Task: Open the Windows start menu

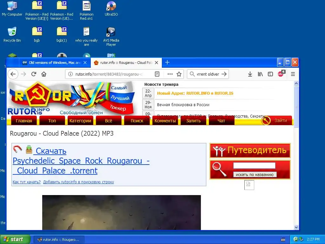Action: tap(15, 239)
